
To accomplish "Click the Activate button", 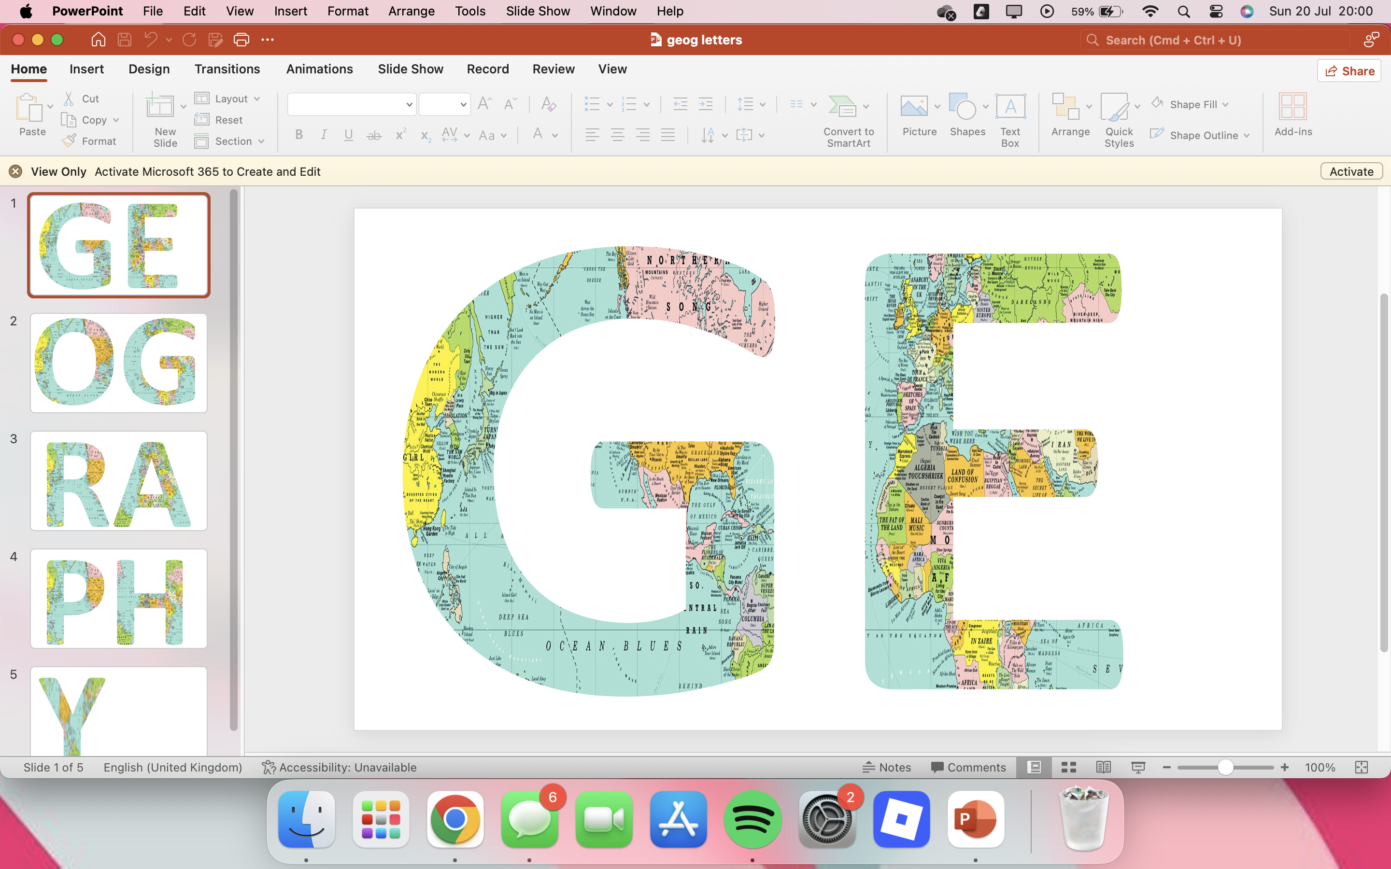I will click(1351, 171).
